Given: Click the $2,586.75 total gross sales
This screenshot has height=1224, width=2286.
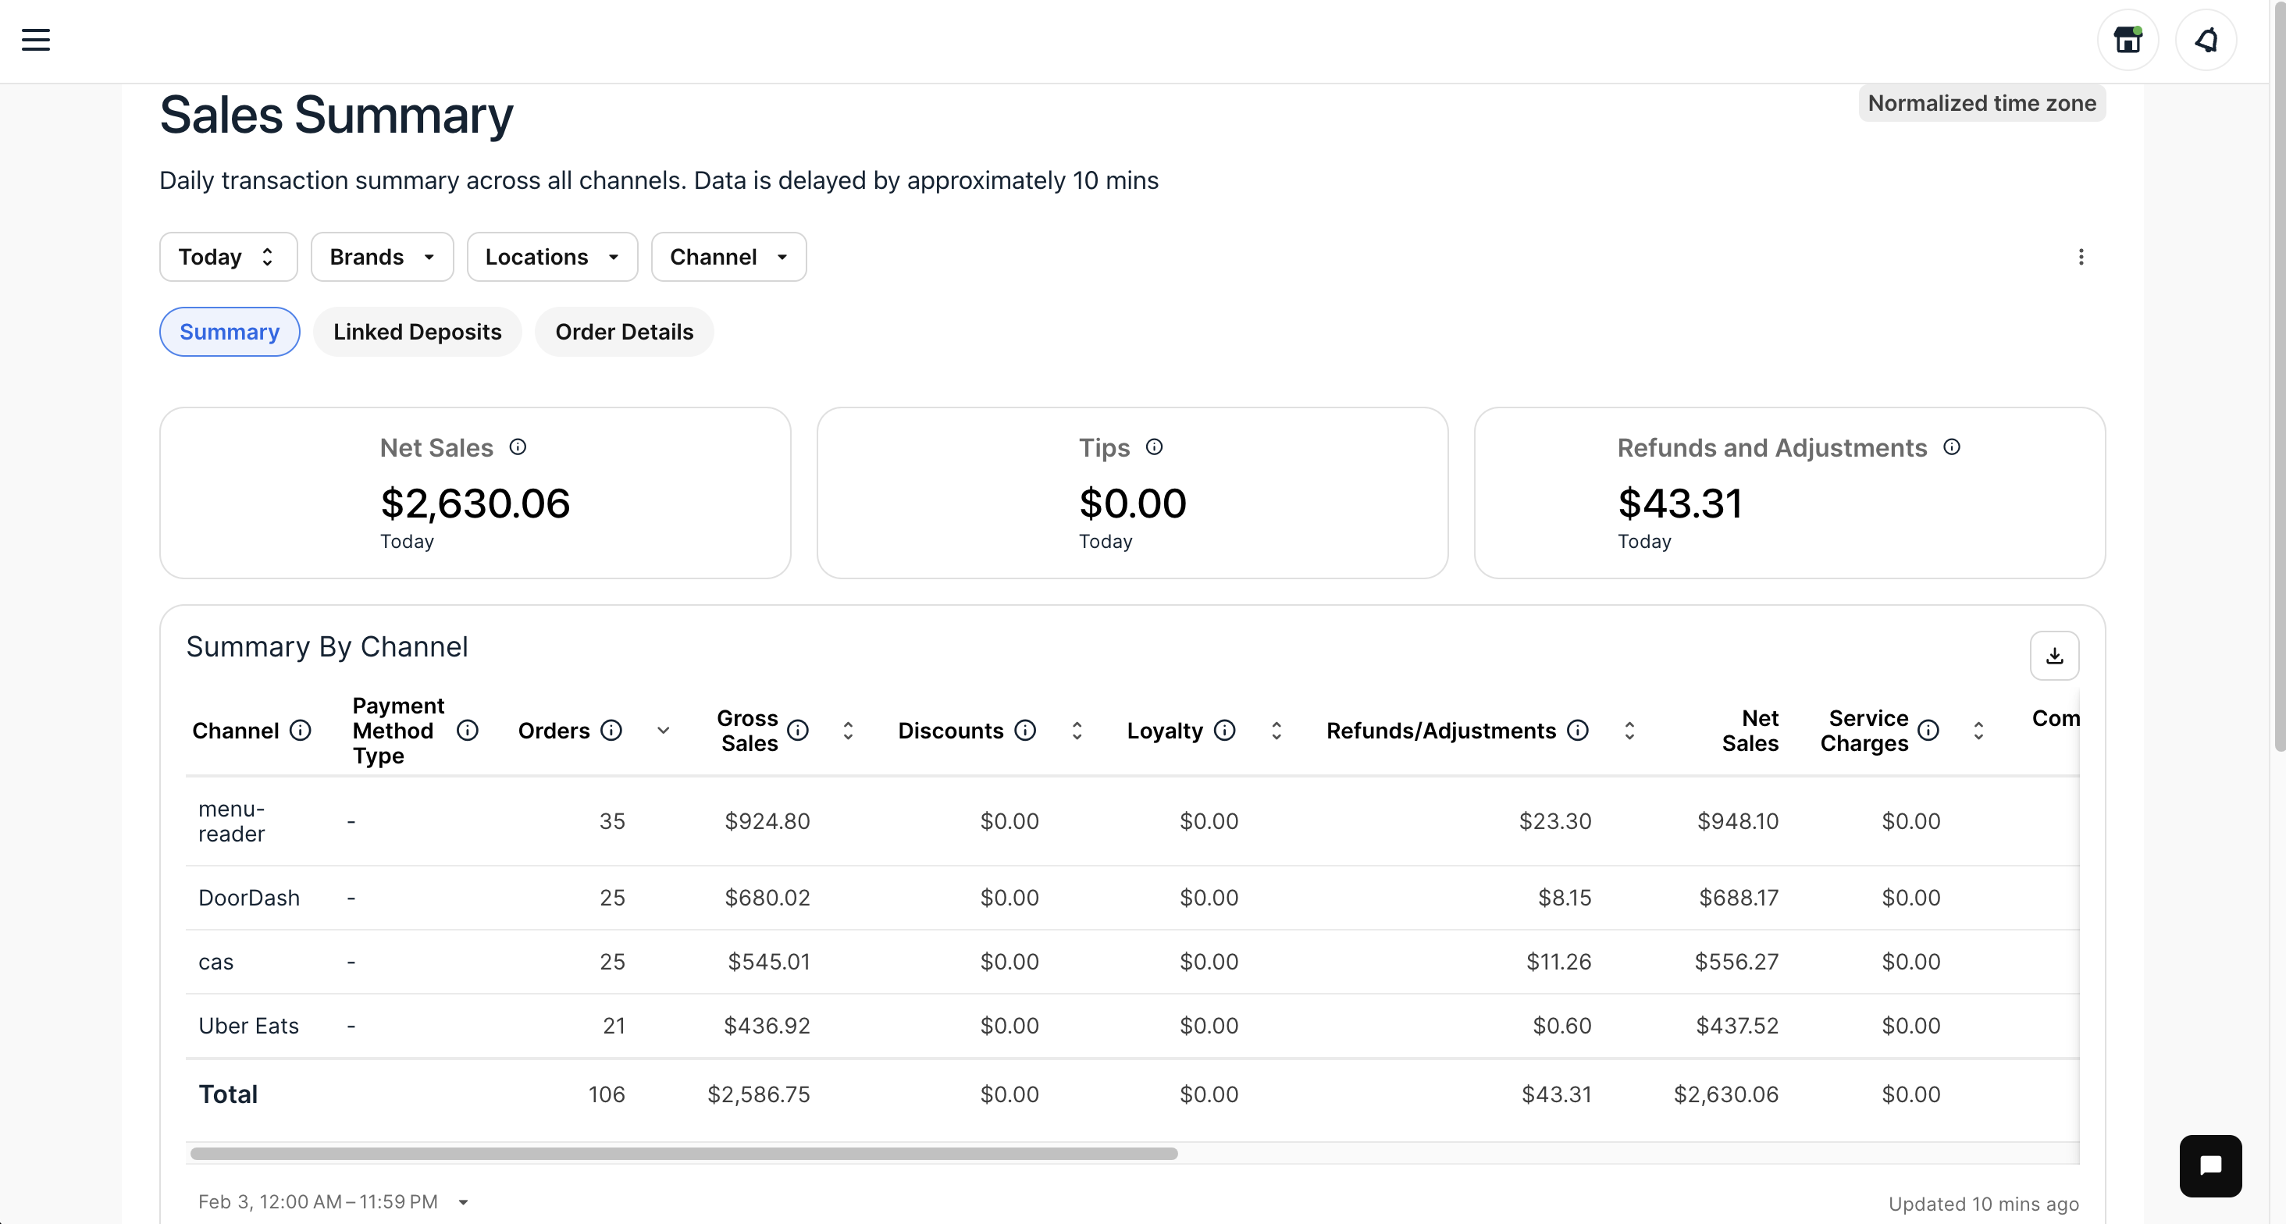Looking at the screenshot, I should [759, 1094].
